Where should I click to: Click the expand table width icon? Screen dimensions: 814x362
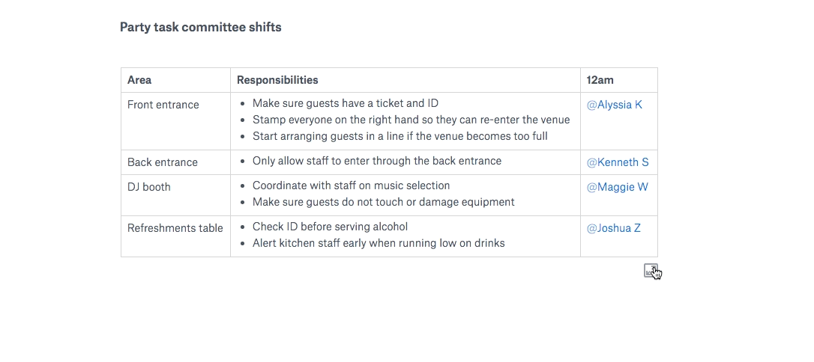click(x=651, y=271)
